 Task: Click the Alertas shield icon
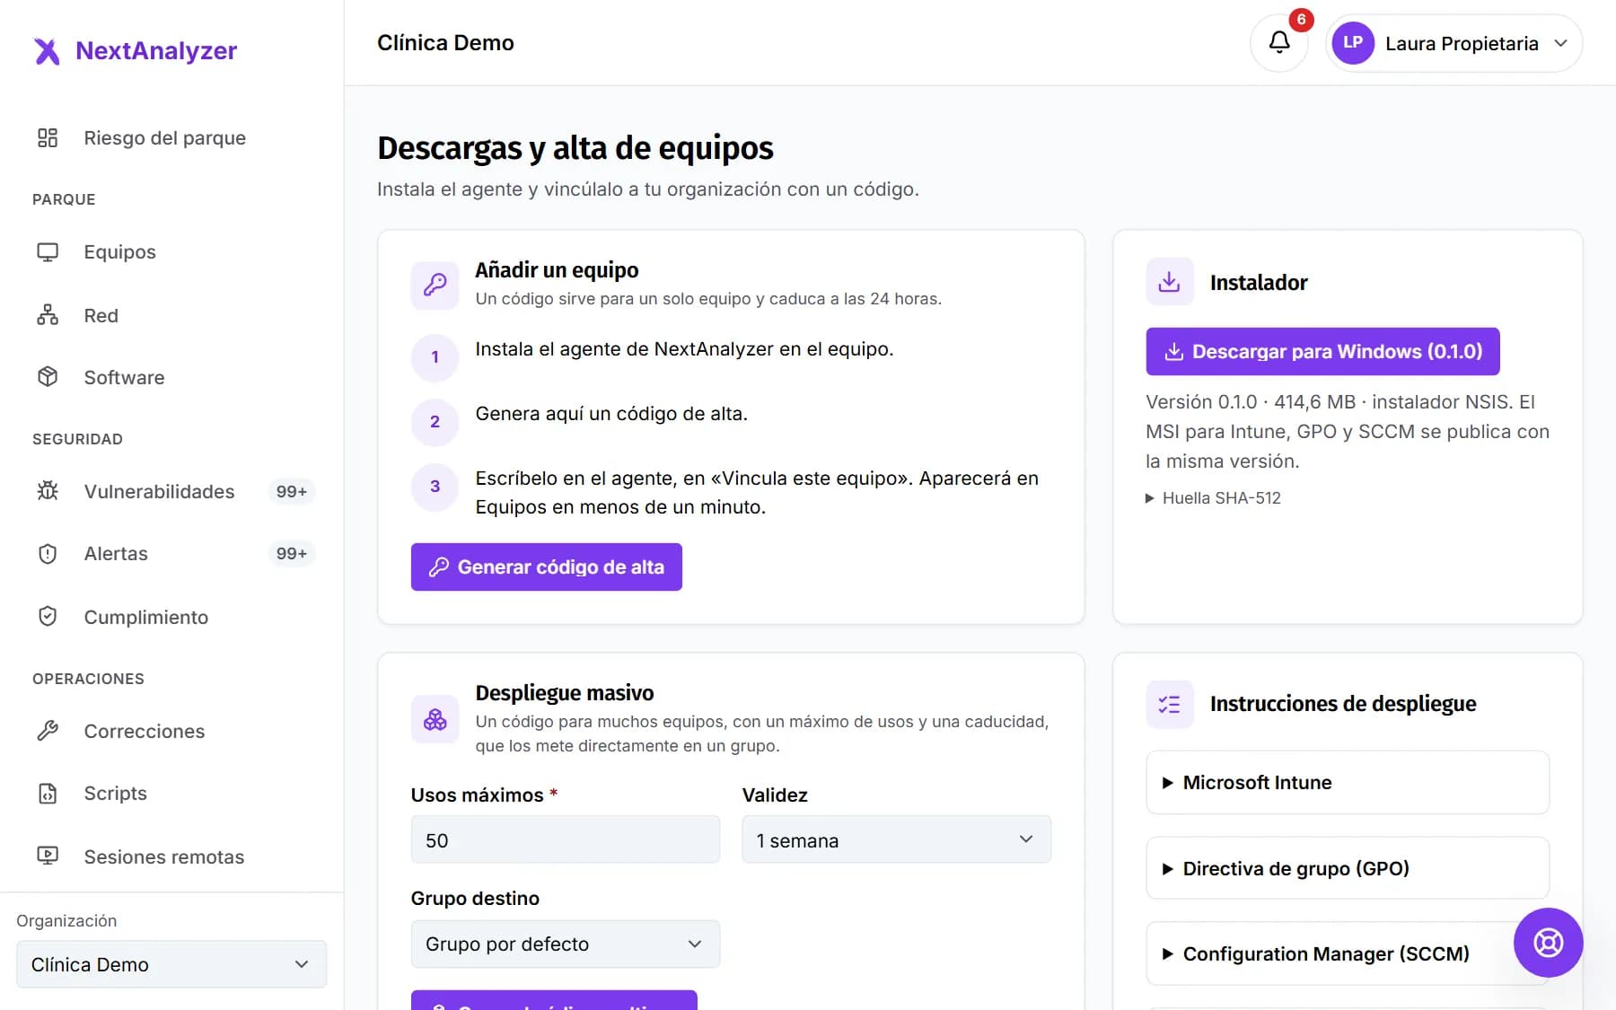click(48, 554)
